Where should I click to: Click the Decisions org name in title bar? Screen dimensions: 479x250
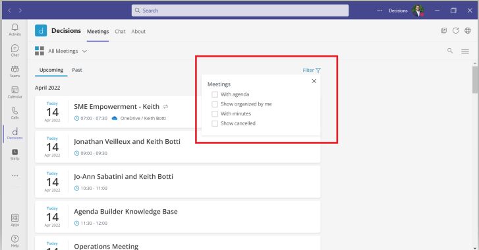click(x=398, y=11)
